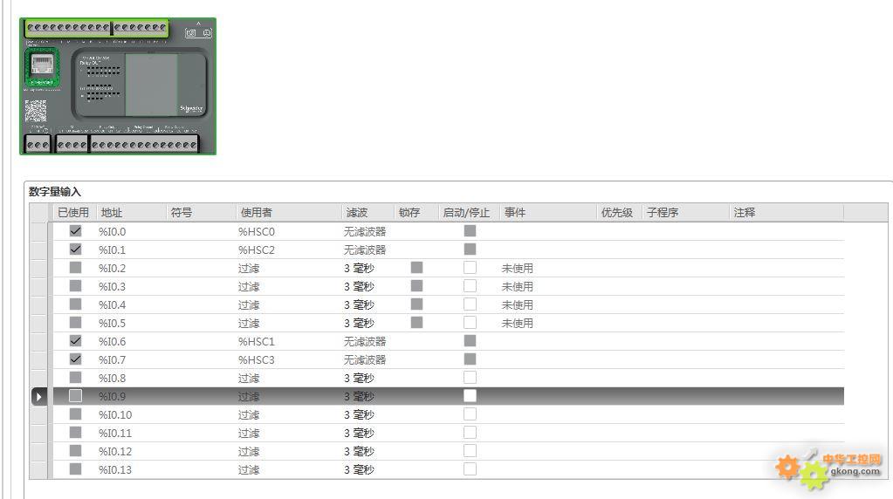The image size is (893, 499).
Task: Click the 注释 column header
Action: point(786,213)
